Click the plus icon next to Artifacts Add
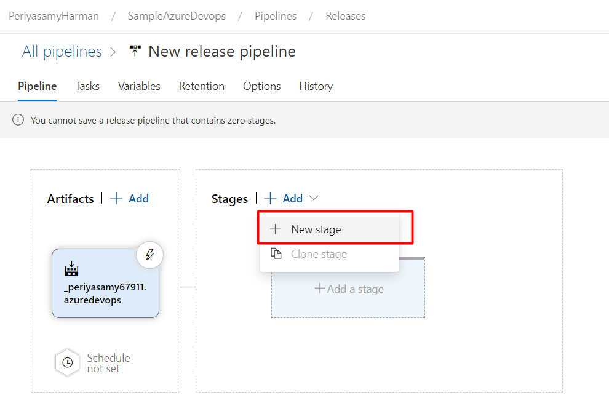This screenshot has height=419, width=609. (116, 198)
